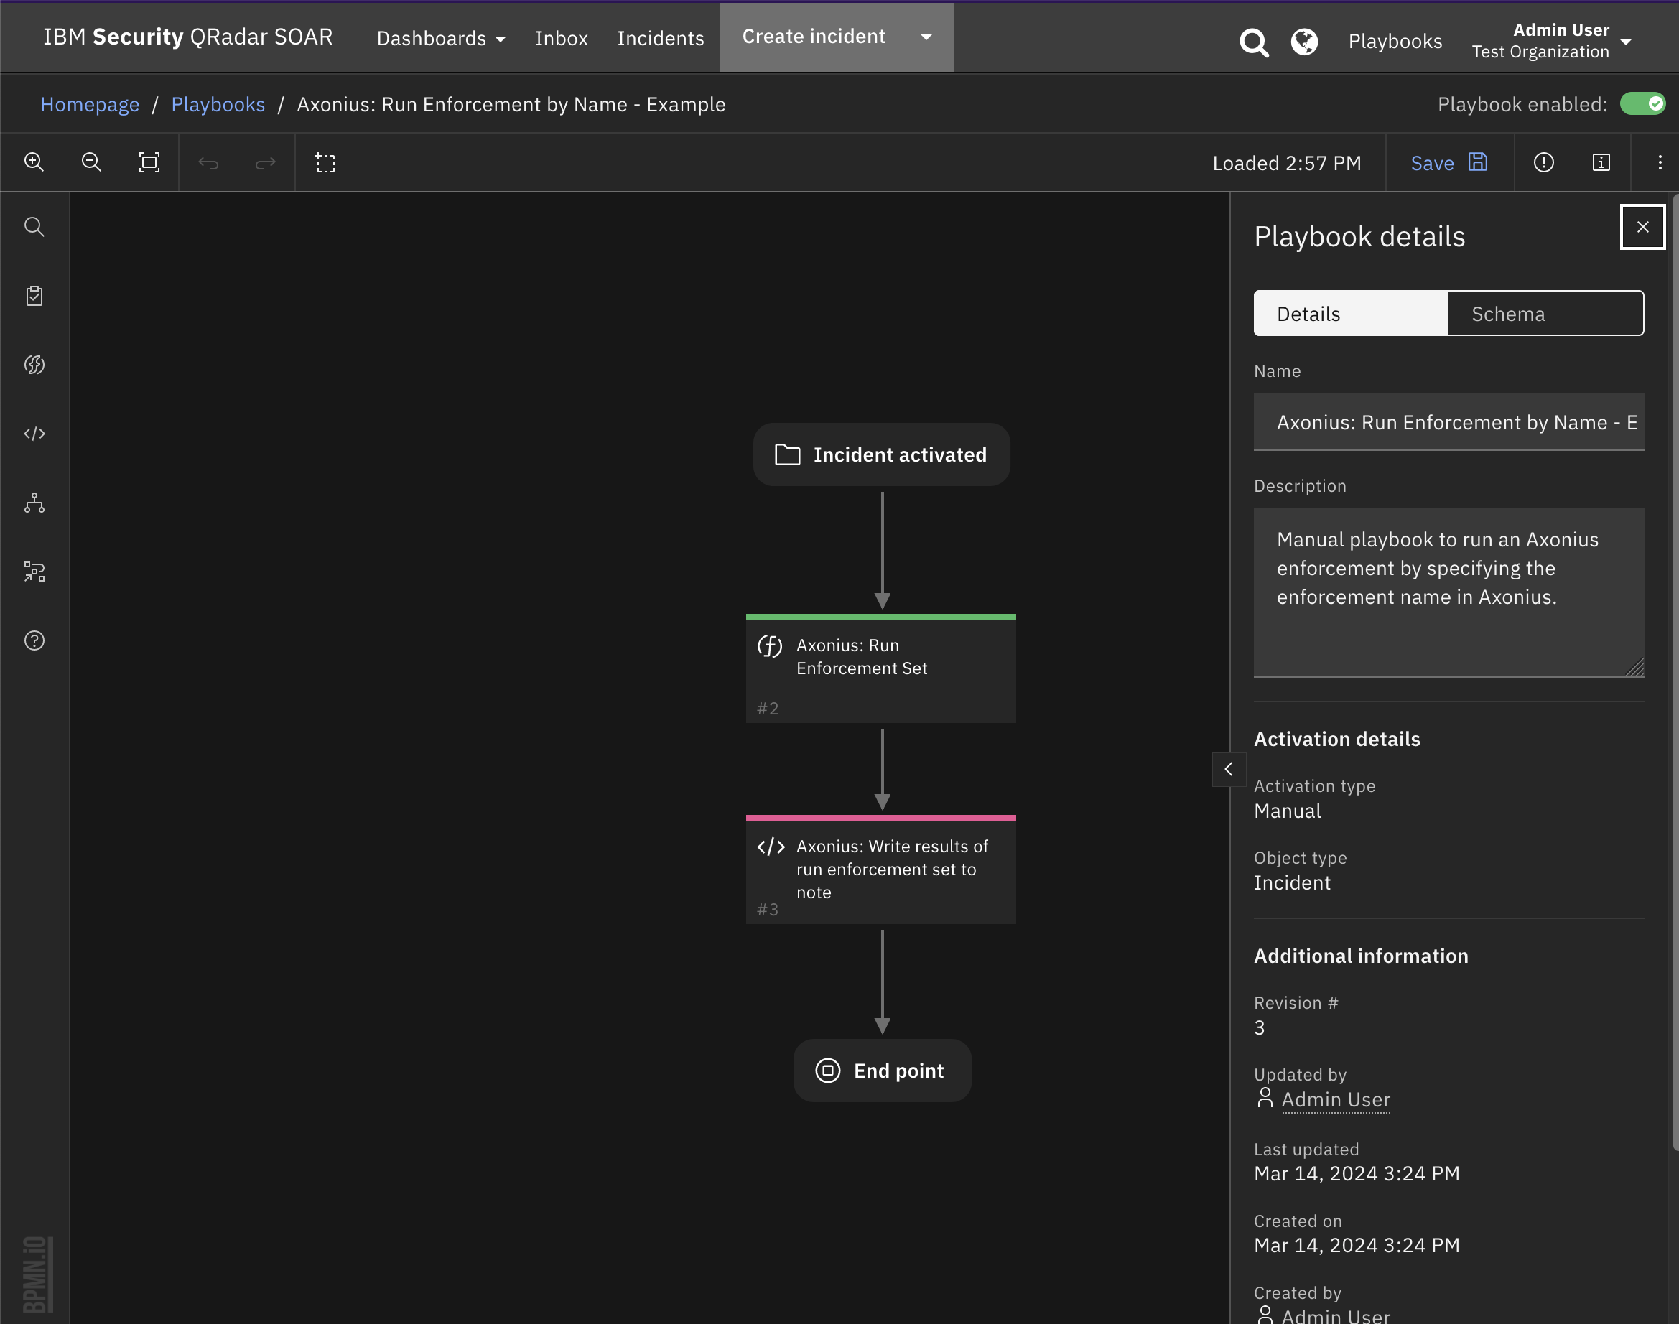
Task: Select the playbook description input field
Action: [x=1447, y=592]
